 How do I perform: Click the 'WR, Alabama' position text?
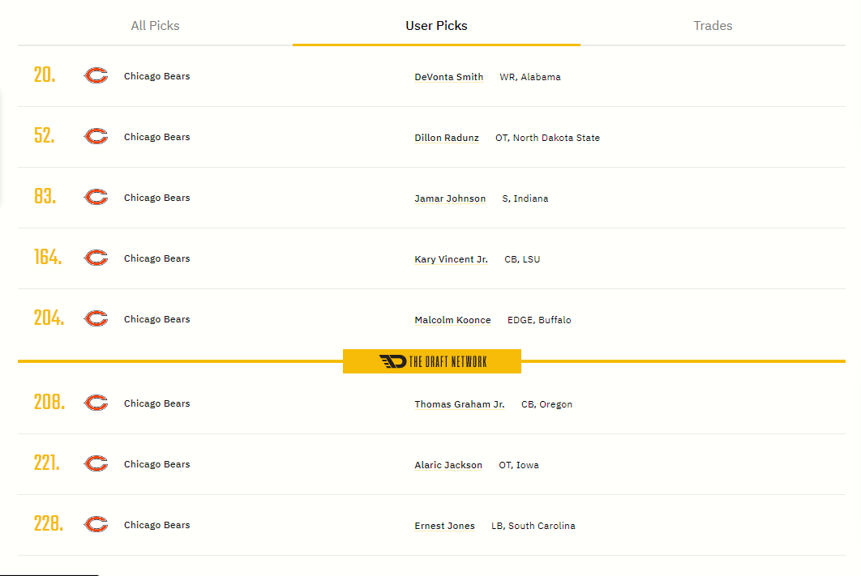[530, 77]
